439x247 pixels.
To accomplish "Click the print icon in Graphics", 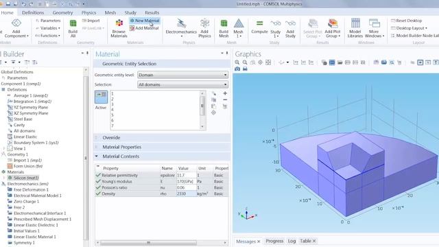I will click(245, 69).
